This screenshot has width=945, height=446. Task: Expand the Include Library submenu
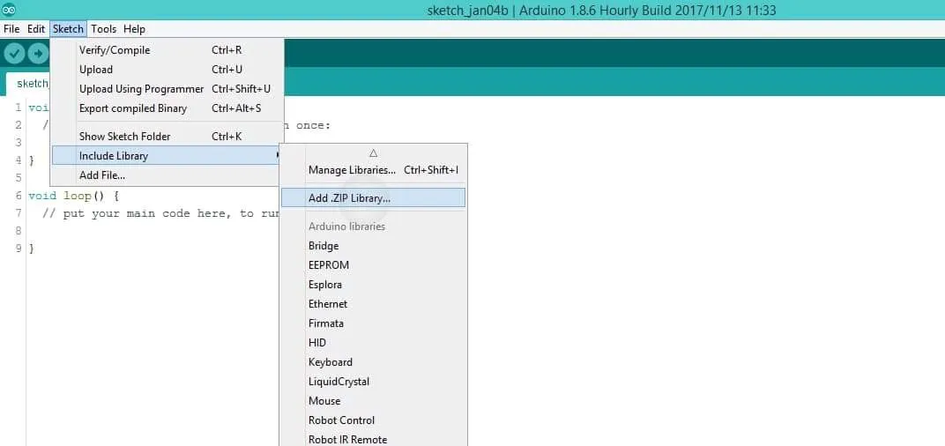click(167, 156)
